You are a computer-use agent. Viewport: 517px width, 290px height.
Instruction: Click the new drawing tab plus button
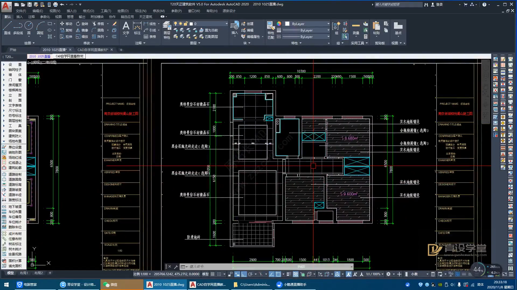click(121, 50)
